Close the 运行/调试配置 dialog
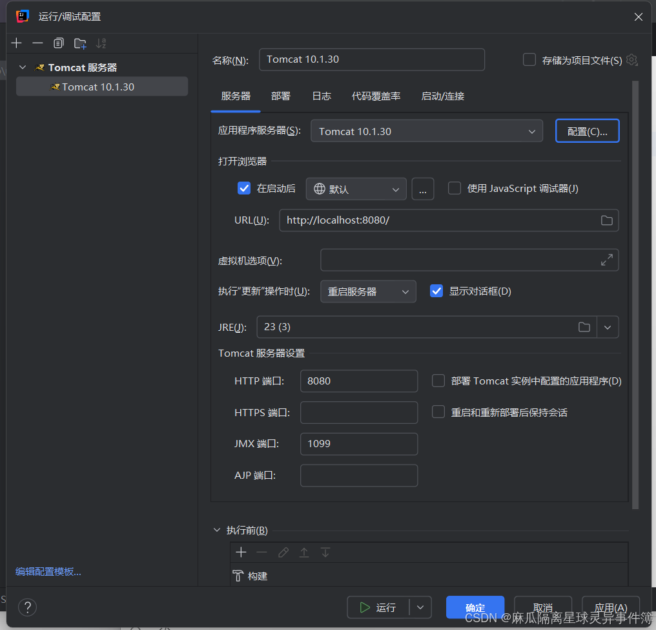 point(638,17)
